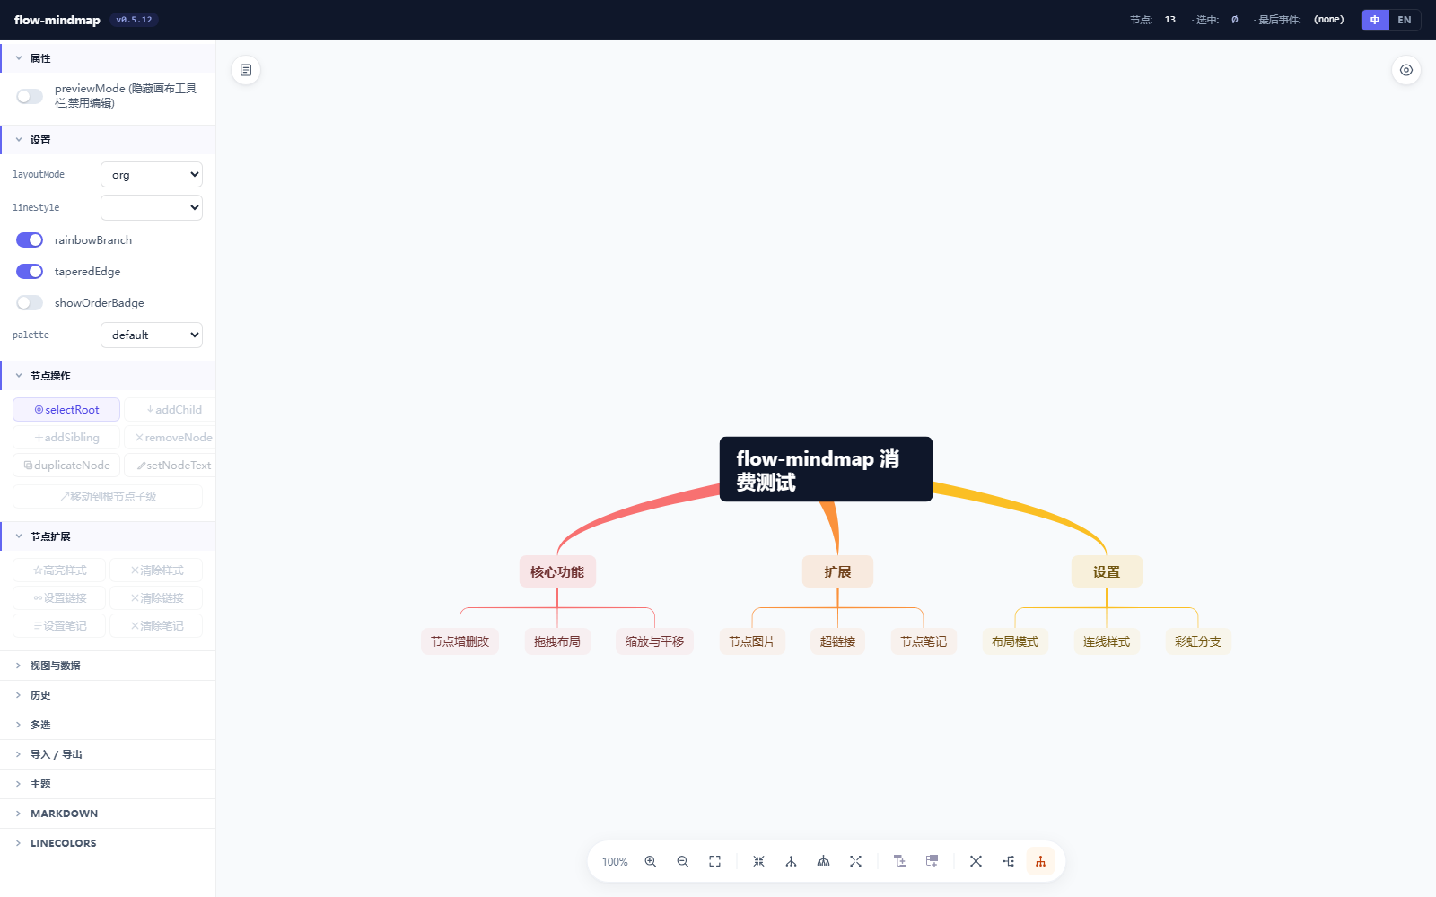1436x897 pixels.
Task: Click the add sibling node toolbar icon
Action: (933, 861)
